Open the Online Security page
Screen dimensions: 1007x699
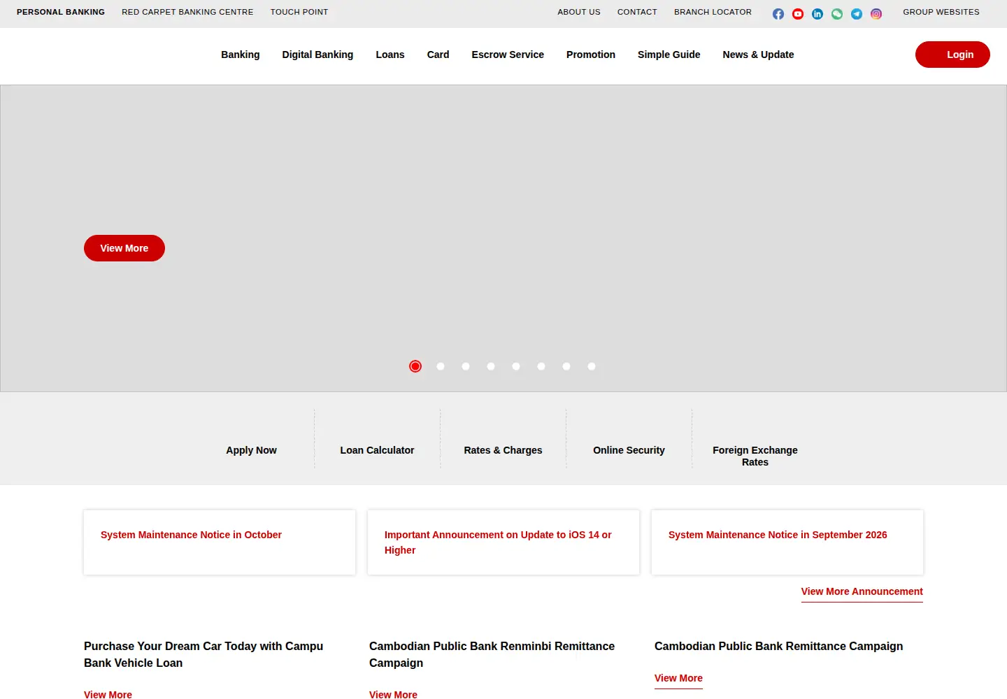click(x=629, y=450)
